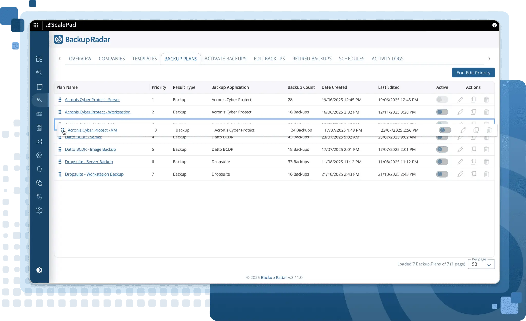Toggle Active switch for Dropsuite - Server Backup

tap(442, 162)
